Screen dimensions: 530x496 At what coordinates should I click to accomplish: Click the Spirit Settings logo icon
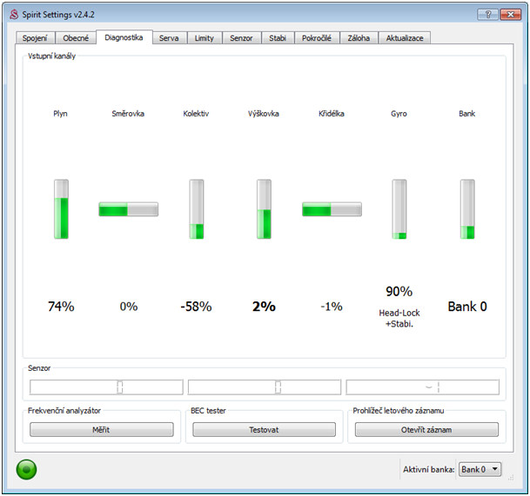pyautogui.click(x=13, y=14)
